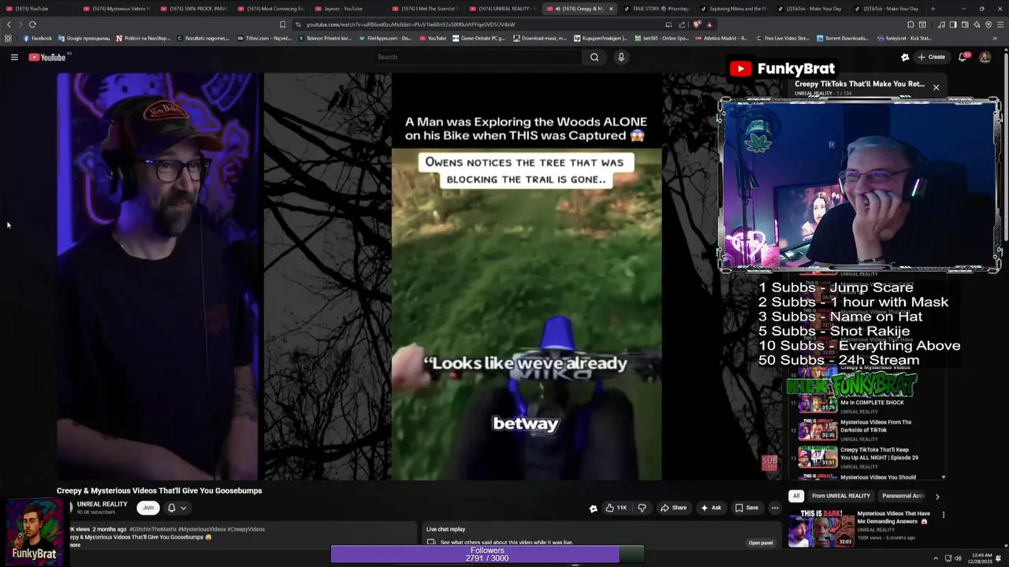
Task: Focus the YouTube search field
Action: pyautogui.click(x=477, y=57)
